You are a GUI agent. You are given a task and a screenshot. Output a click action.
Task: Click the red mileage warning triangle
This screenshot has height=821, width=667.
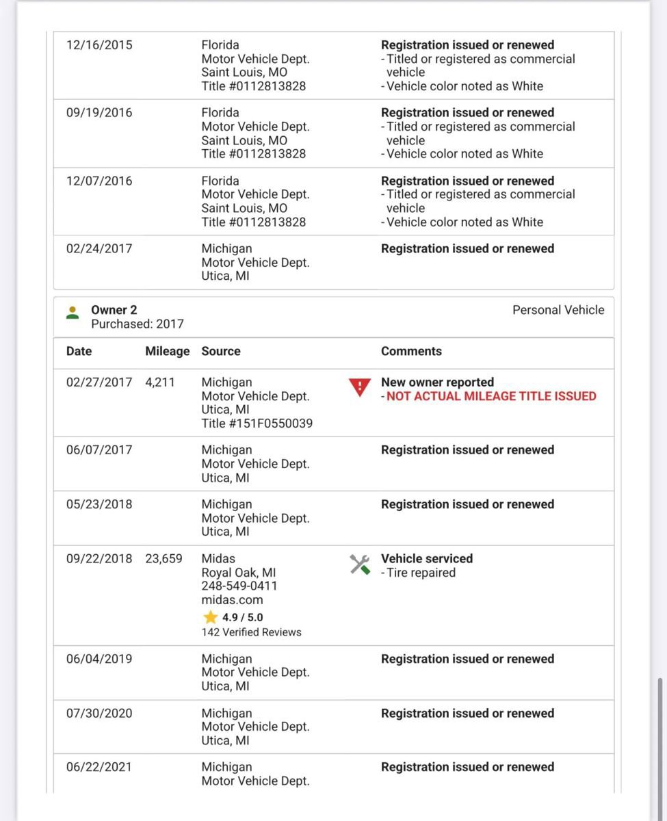tap(359, 388)
